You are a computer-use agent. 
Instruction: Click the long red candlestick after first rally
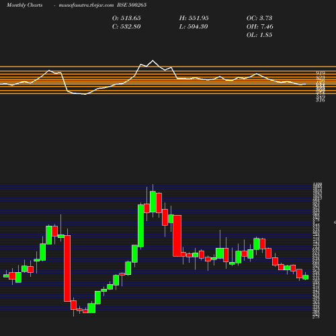tap(67, 268)
